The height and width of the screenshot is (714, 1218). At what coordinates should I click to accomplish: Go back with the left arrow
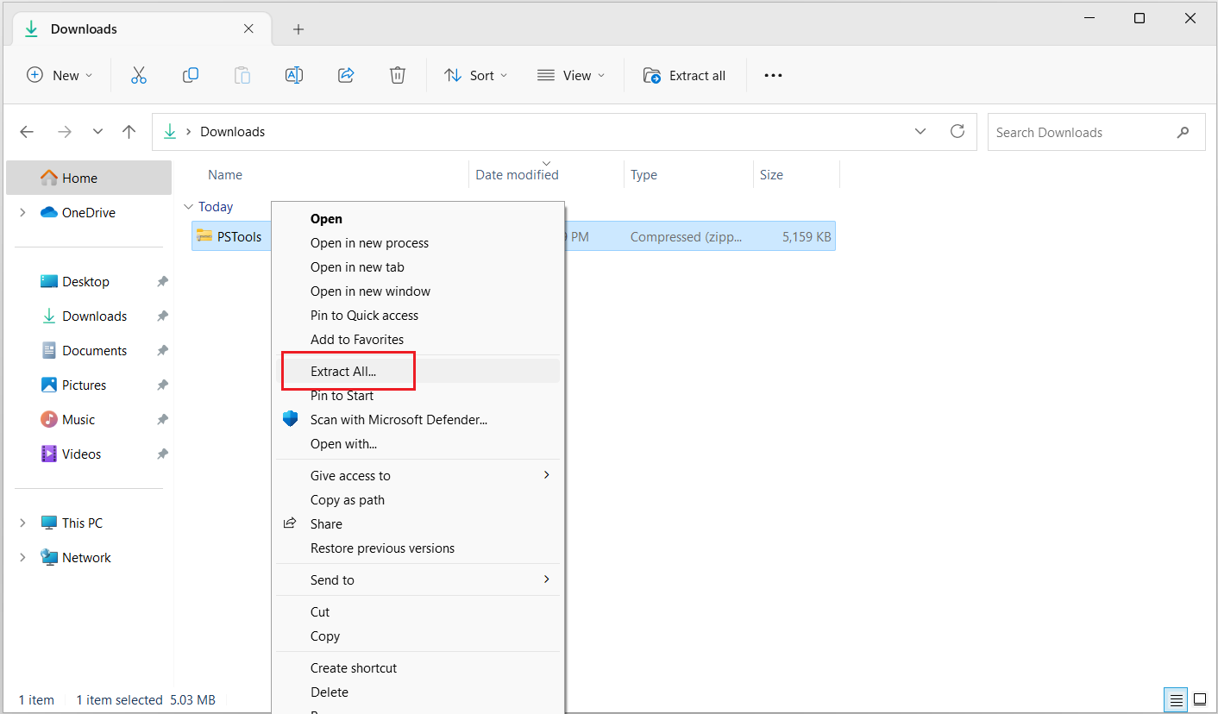pyautogui.click(x=27, y=132)
